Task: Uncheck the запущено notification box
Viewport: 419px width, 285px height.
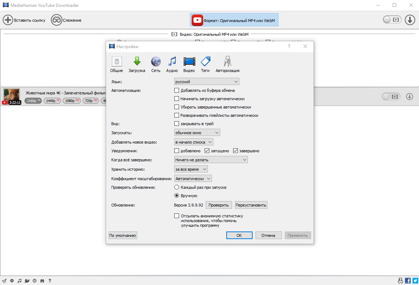Action: pyautogui.click(x=207, y=150)
